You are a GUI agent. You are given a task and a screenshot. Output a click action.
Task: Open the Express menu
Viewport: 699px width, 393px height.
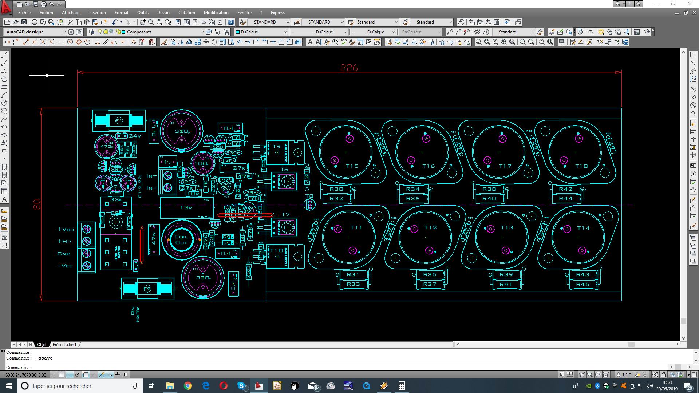click(277, 13)
